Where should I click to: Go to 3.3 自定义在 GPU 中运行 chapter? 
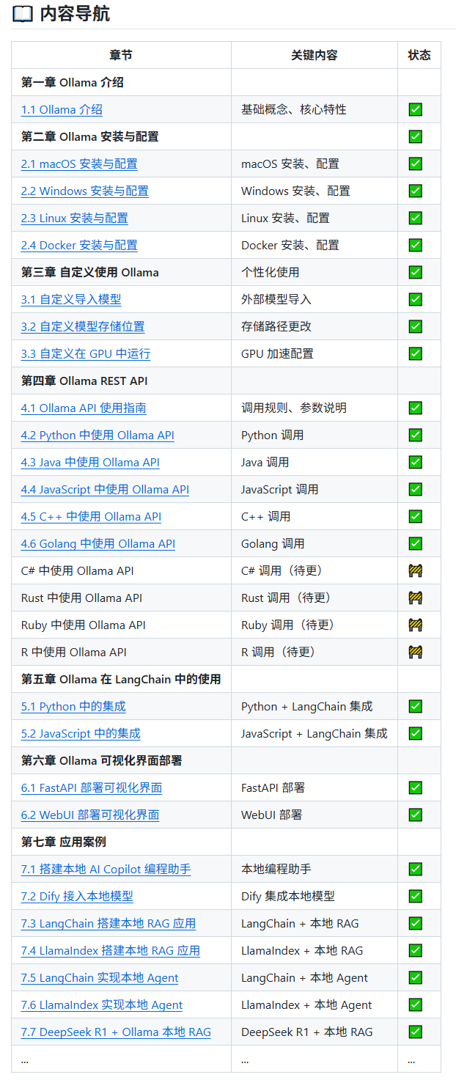pyautogui.click(x=85, y=353)
